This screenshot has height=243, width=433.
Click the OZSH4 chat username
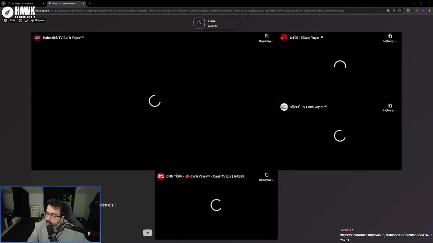[x=346, y=230]
